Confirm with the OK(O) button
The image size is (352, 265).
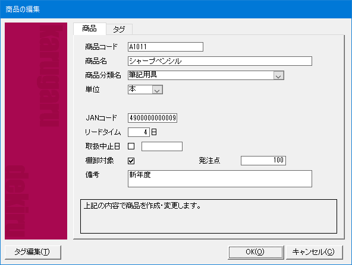click(256, 252)
